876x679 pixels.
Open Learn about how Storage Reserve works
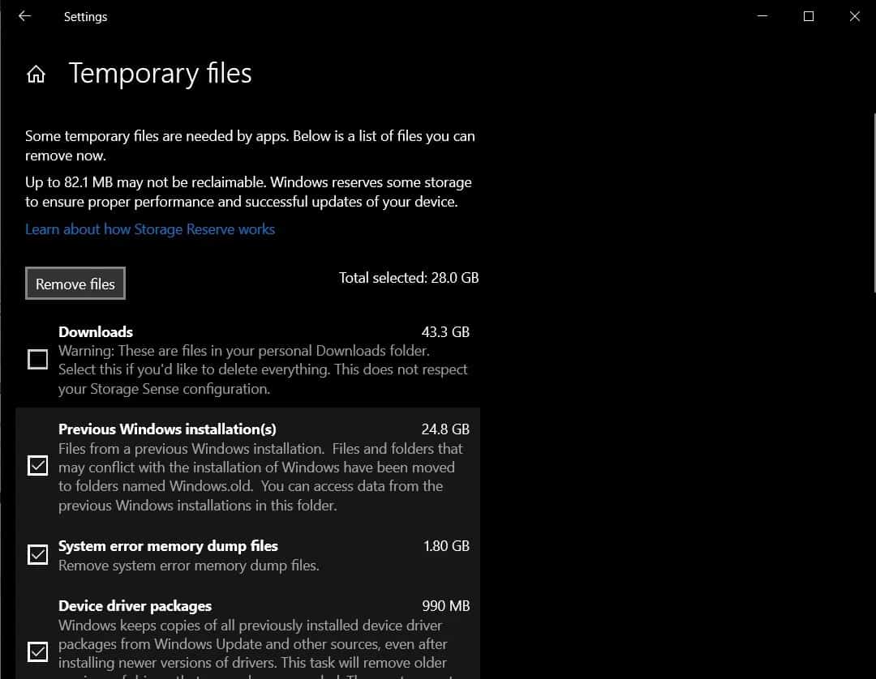pyautogui.click(x=150, y=229)
